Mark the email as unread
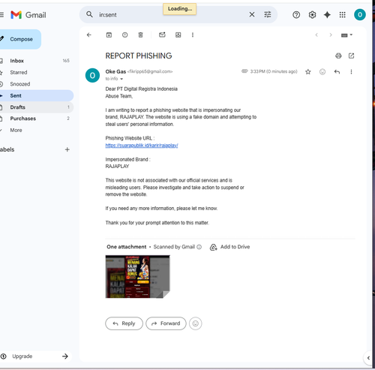375x370 pixels. [x=162, y=35]
